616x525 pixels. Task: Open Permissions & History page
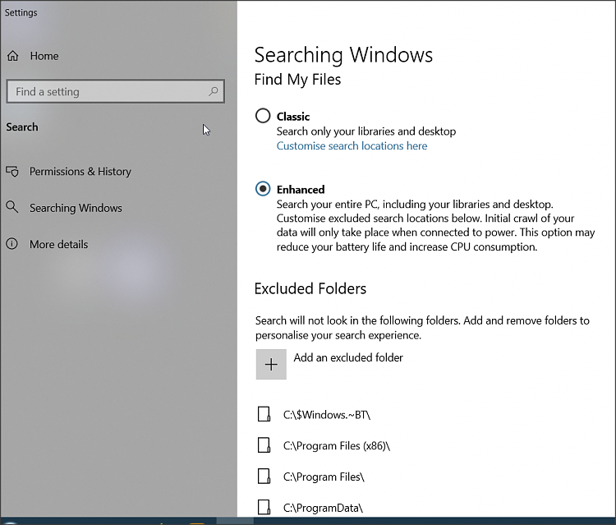pos(80,172)
